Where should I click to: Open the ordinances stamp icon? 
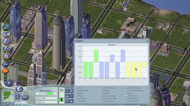[x=67, y=96]
